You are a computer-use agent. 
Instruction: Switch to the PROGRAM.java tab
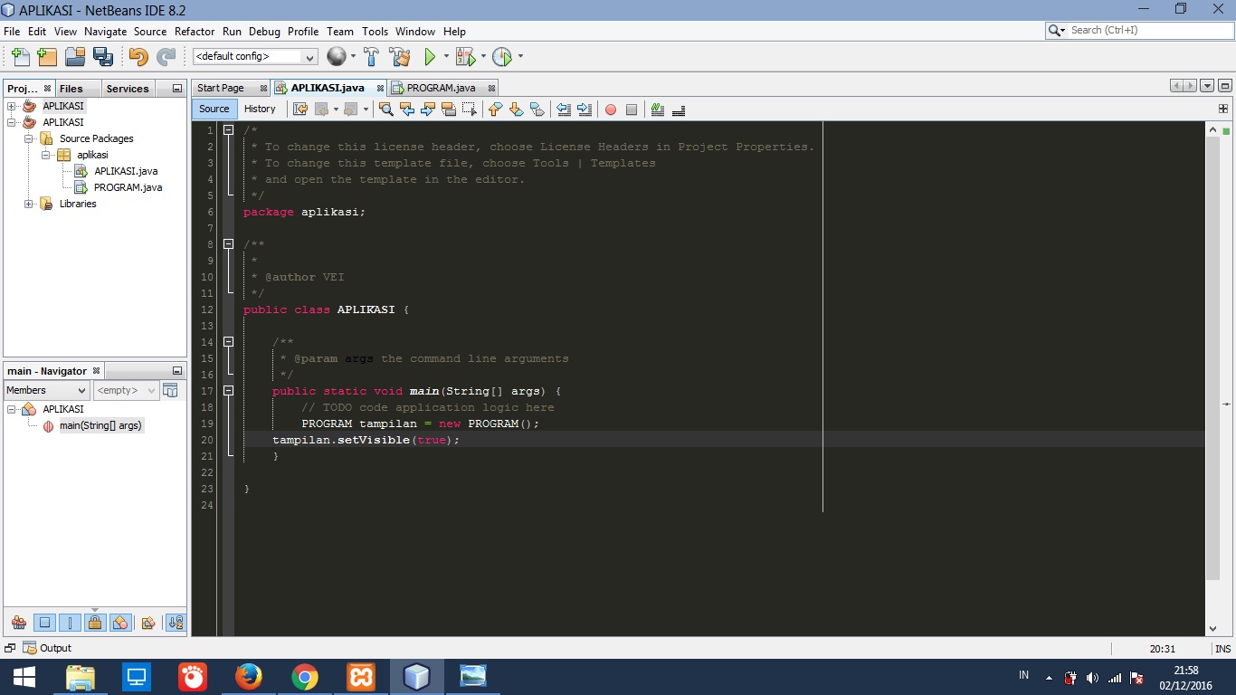441,88
